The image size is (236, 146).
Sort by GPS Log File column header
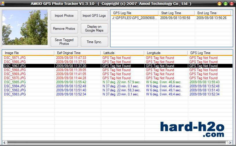(135, 13)
